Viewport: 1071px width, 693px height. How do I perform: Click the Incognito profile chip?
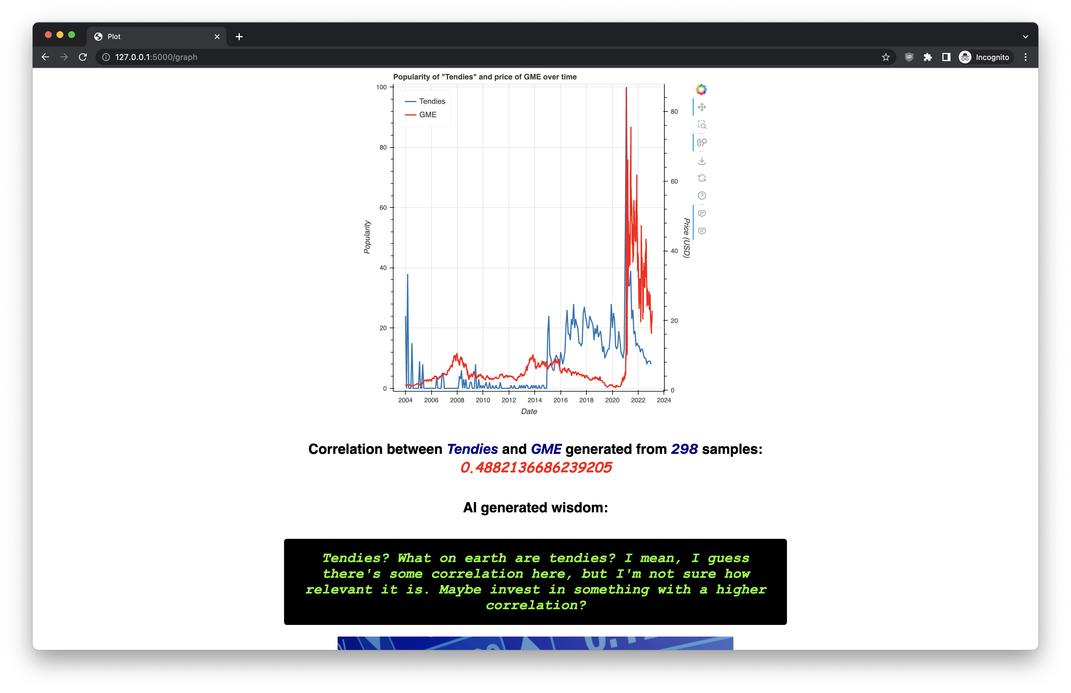(x=985, y=57)
